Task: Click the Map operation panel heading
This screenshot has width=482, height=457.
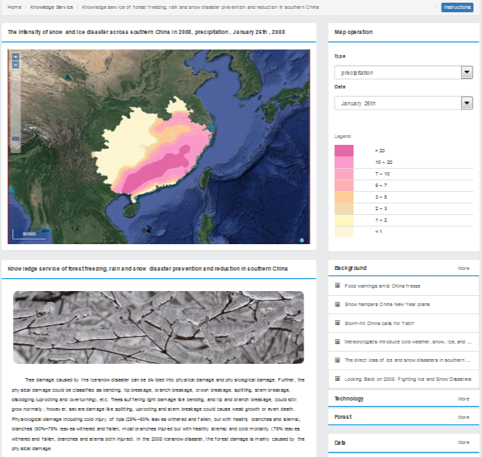Action: click(x=353, y=32)
